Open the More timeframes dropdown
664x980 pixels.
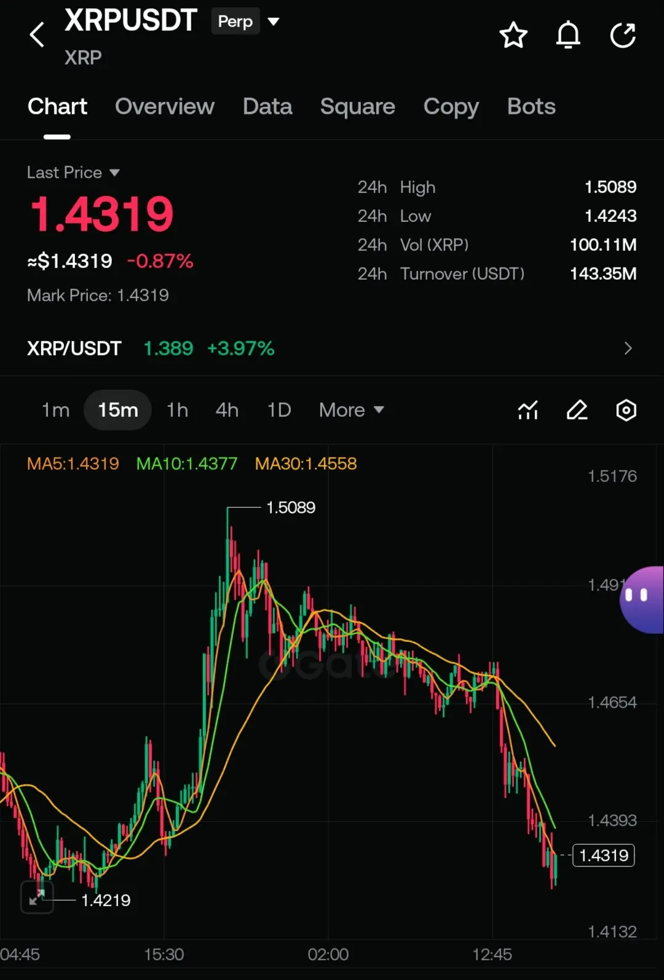pyautogui.click(x=351, y=410)
